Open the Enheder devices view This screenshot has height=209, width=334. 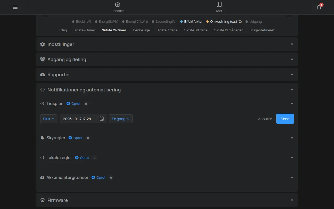[x=118, y=7]
